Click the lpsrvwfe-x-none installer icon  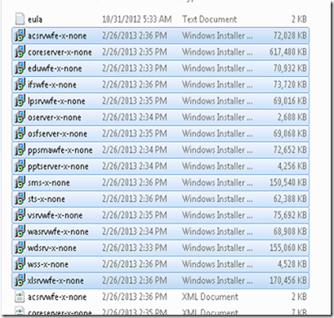20,101
